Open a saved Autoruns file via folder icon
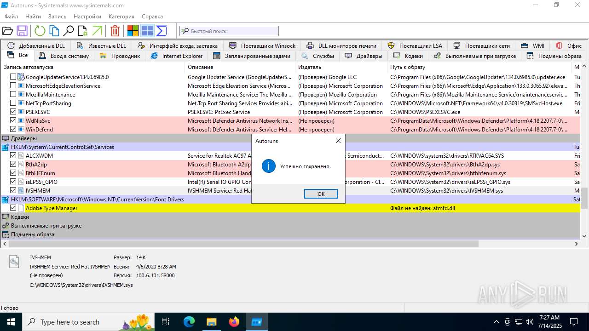This screenshot has height=331, width=589. (7, 31)
